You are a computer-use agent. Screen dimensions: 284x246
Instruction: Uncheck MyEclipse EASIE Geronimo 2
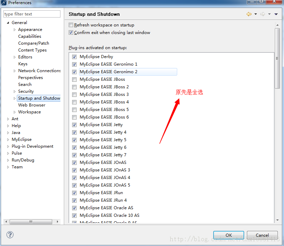(74, 72)
